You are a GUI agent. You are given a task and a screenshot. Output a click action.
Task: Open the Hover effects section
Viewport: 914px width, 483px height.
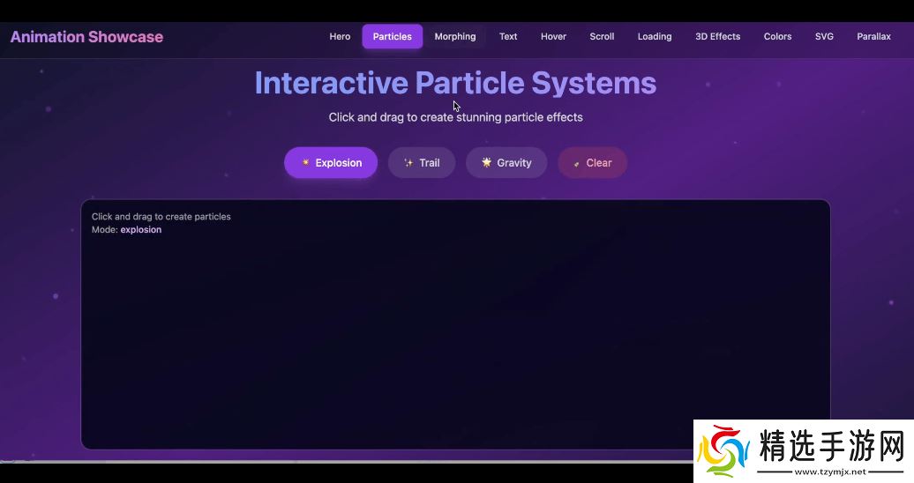pyautogui.click(x=553, y=37)
